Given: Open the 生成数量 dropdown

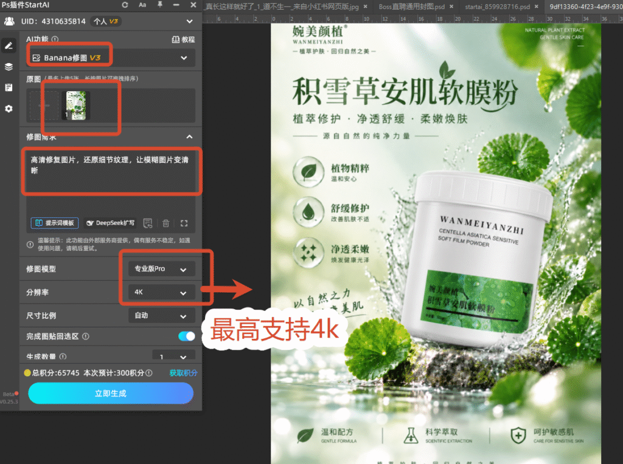Looking at the screenshot, I should pos(173,355).
